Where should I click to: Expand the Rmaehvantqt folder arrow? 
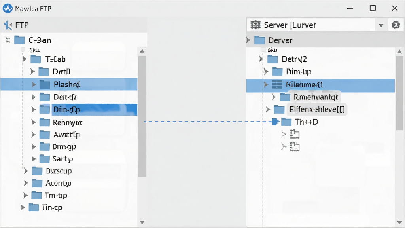point(274,97)
